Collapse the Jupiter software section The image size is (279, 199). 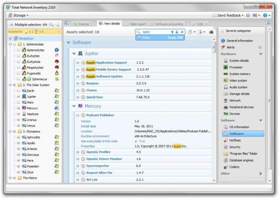[74, 53]
